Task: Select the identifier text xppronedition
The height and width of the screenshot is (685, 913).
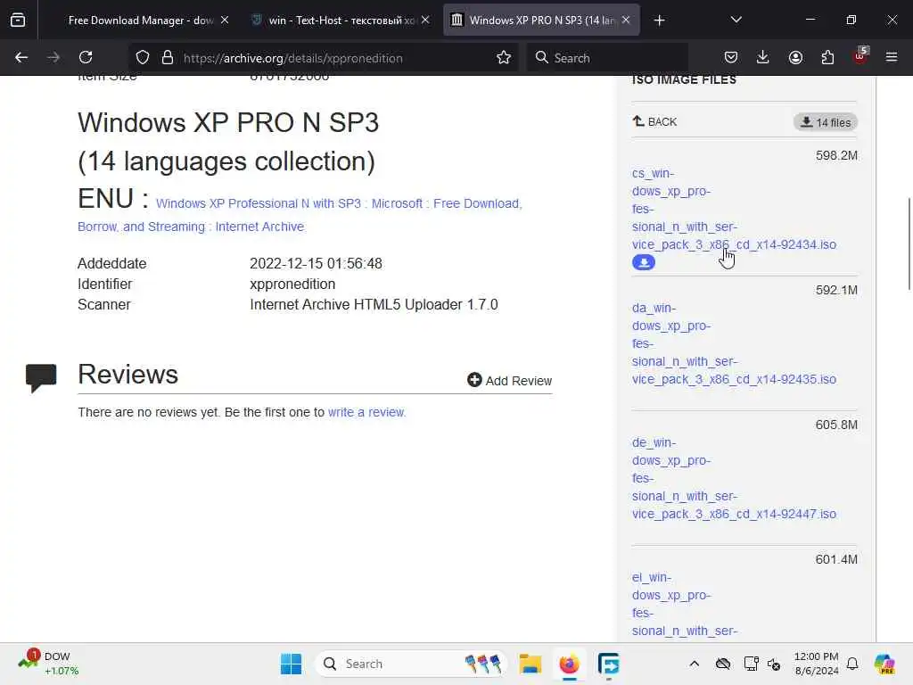Action: tap(292, 285)
